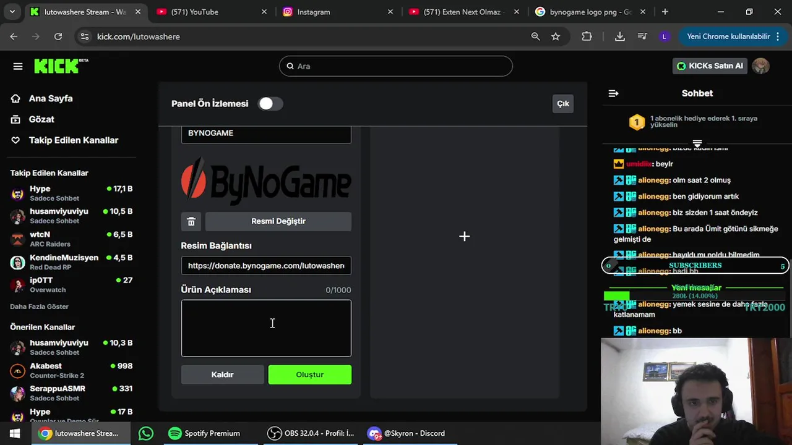Click wtcN channel avatar
Image resolution: width=792 pixels, height=445 pixels.
tap(18, 239)
